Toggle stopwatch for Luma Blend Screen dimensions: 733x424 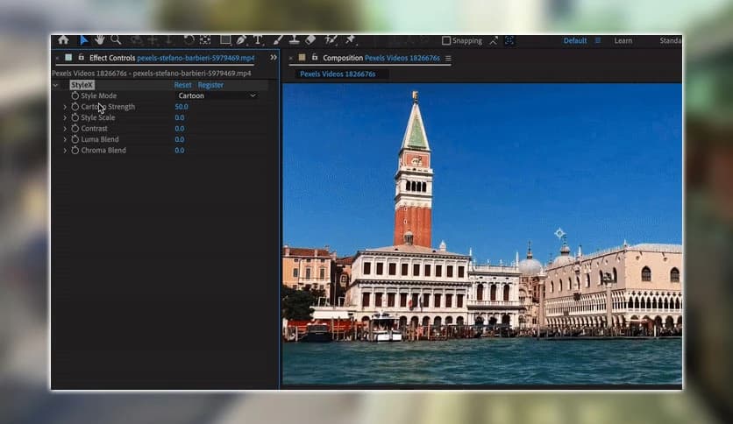[75, 139]
